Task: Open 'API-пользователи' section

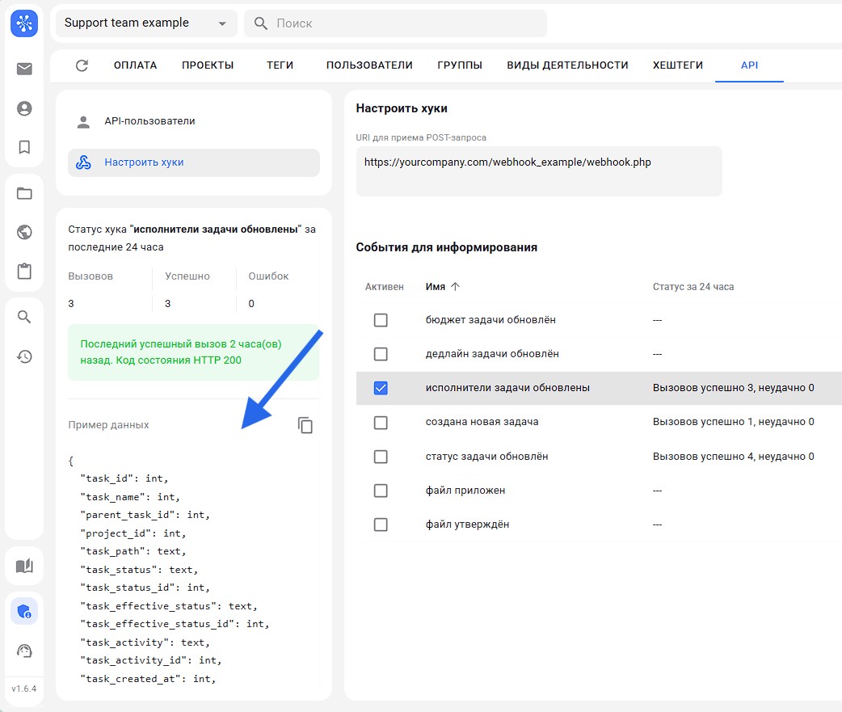Action: pyautogui.click(x=149, y=121)
